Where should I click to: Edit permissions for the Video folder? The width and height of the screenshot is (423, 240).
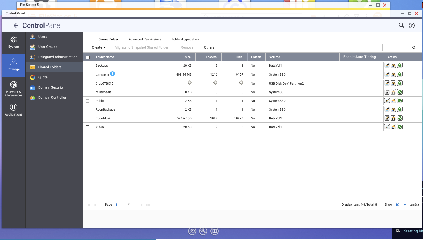pyautogui.click(x=393, y=127)
